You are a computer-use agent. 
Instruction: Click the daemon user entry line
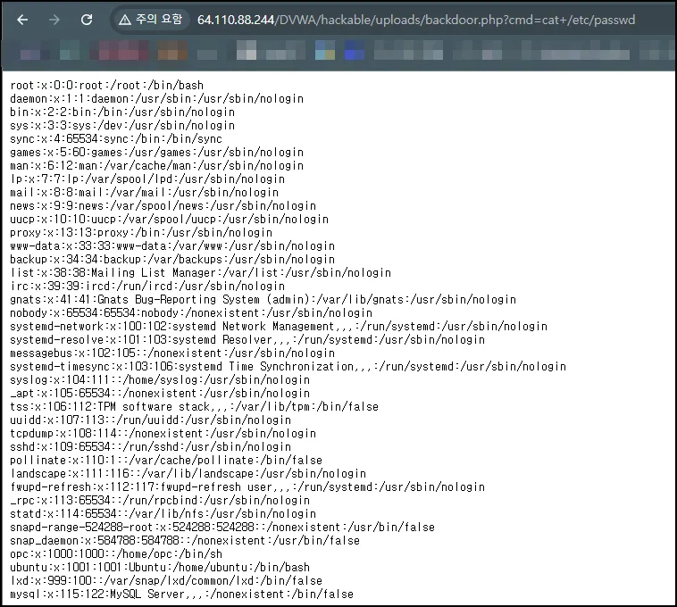[x=156, y=99]
